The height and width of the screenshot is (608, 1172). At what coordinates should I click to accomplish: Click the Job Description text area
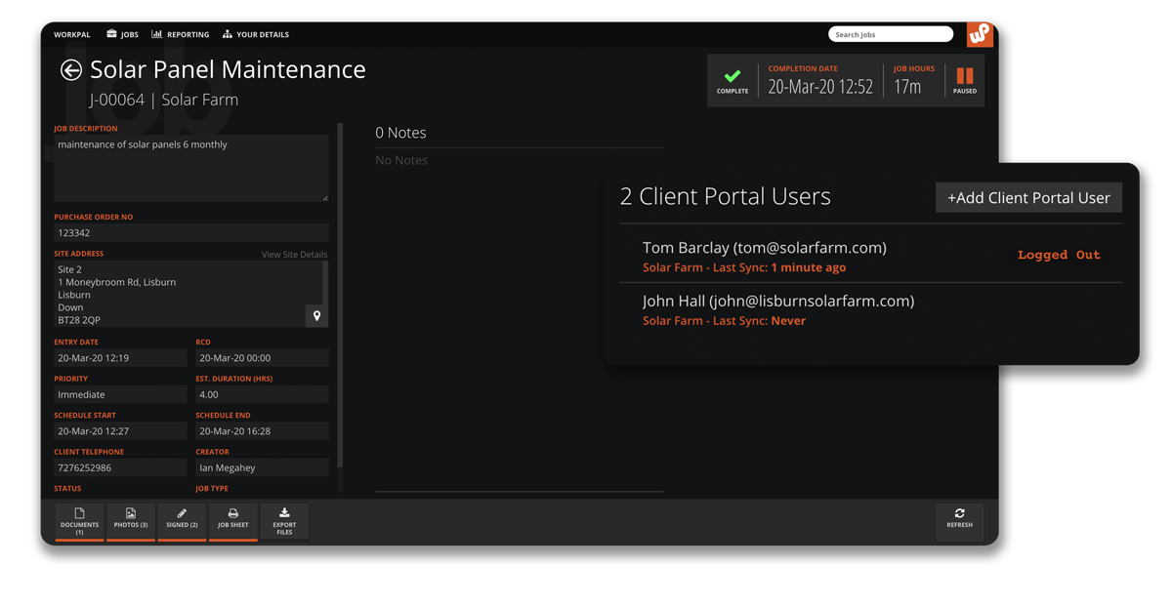coord(191,169)
